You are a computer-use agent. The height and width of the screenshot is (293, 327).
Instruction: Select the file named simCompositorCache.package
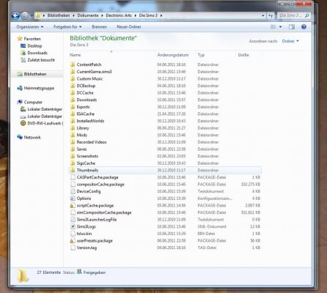tap(104, 212)
